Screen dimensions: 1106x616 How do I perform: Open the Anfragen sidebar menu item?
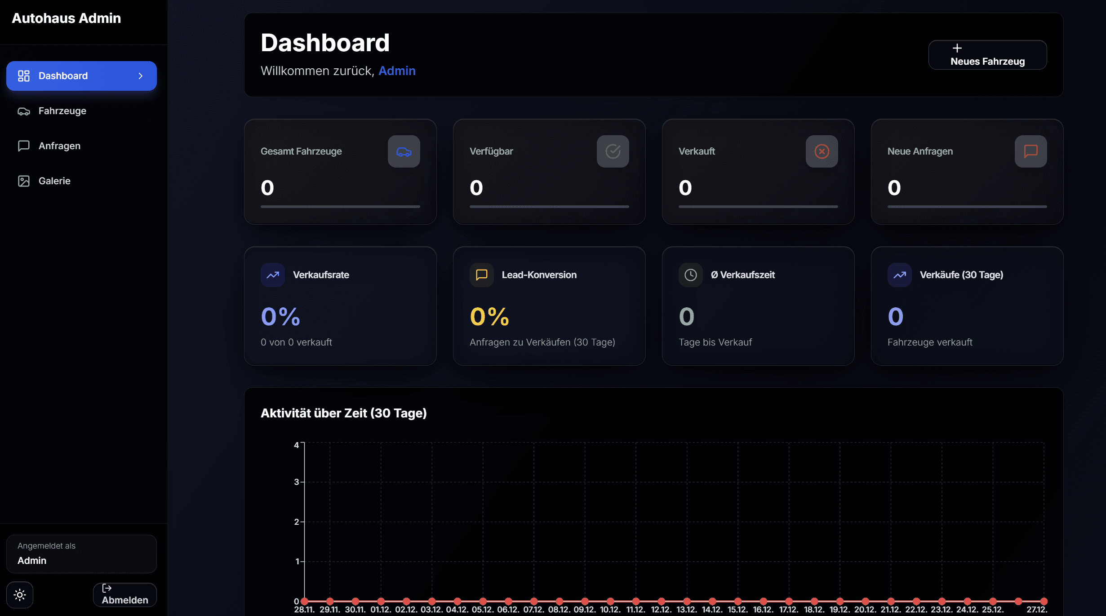coord(59,146)
